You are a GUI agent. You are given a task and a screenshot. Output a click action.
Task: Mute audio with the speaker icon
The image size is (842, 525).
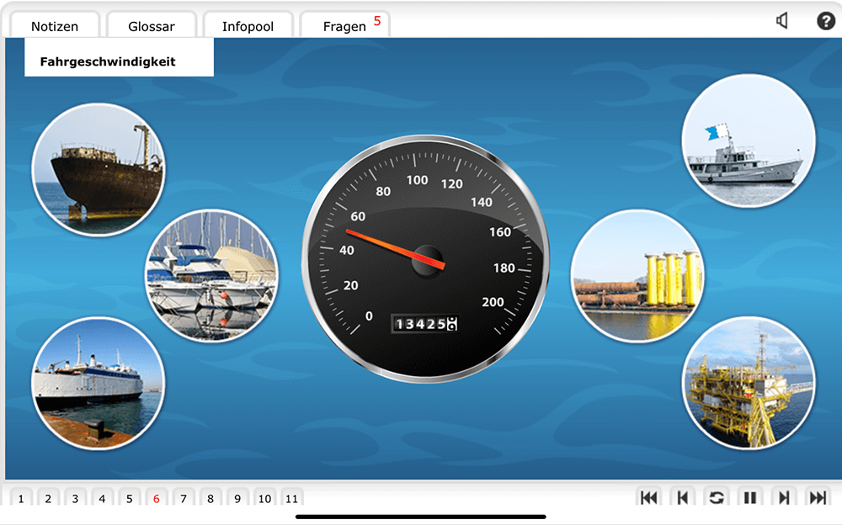[x=782, y=21]
